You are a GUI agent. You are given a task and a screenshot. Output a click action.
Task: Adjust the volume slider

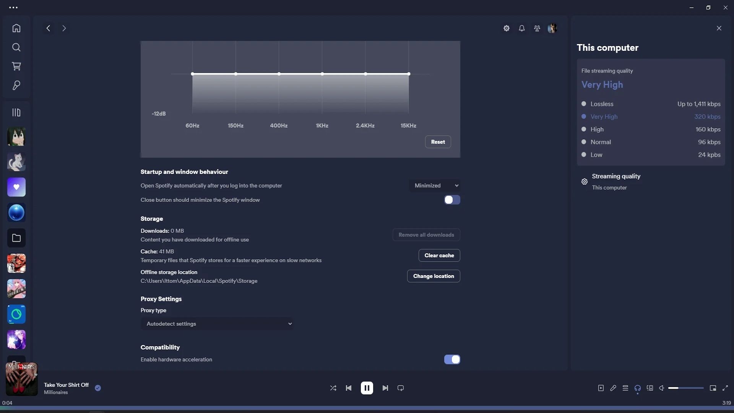pos(686,388)
